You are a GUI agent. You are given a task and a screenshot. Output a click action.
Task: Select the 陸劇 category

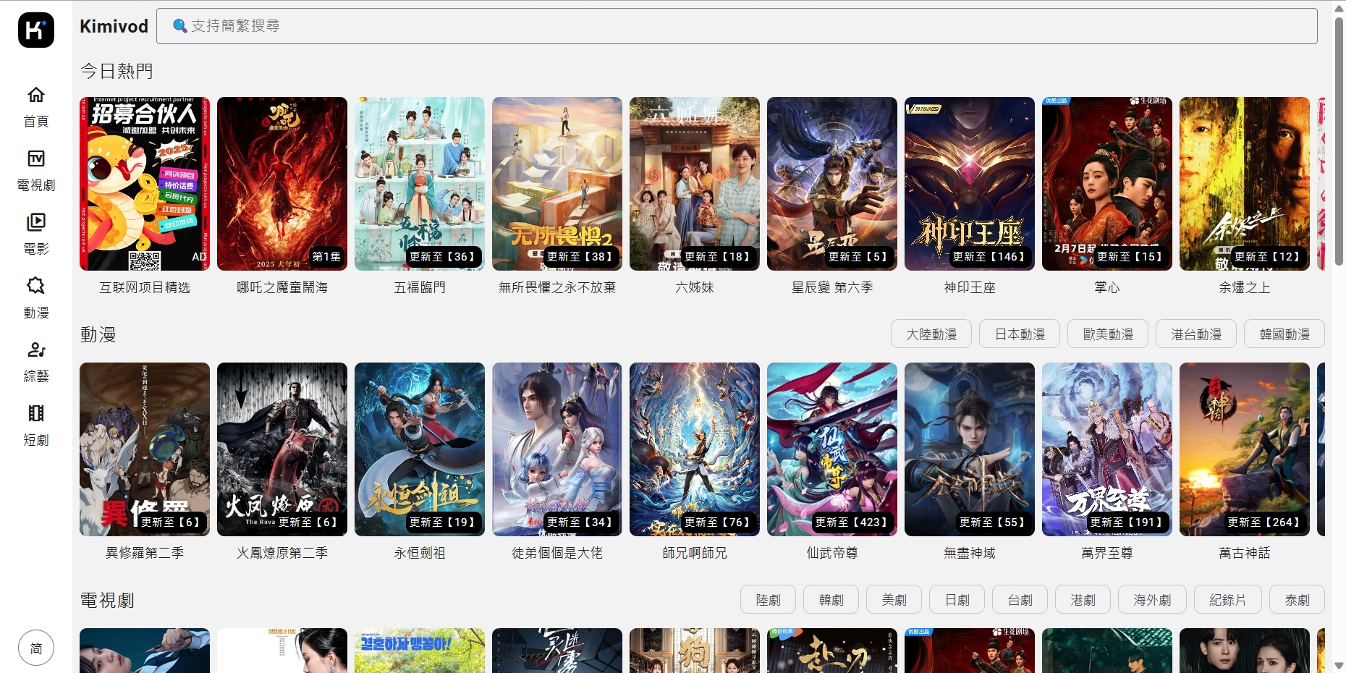[x=768, y=600]
